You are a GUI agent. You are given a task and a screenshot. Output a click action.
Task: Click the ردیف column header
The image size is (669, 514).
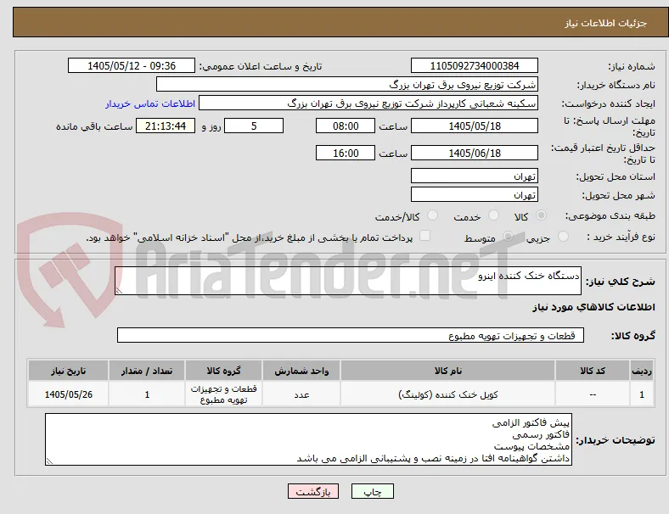[642, 371]
